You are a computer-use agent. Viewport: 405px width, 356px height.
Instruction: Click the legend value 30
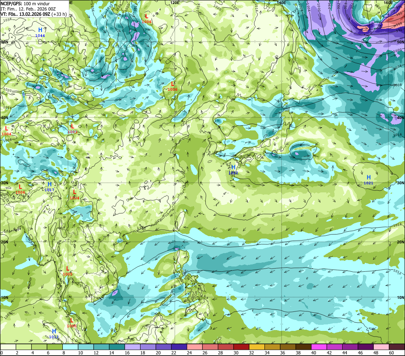(236, 353)
